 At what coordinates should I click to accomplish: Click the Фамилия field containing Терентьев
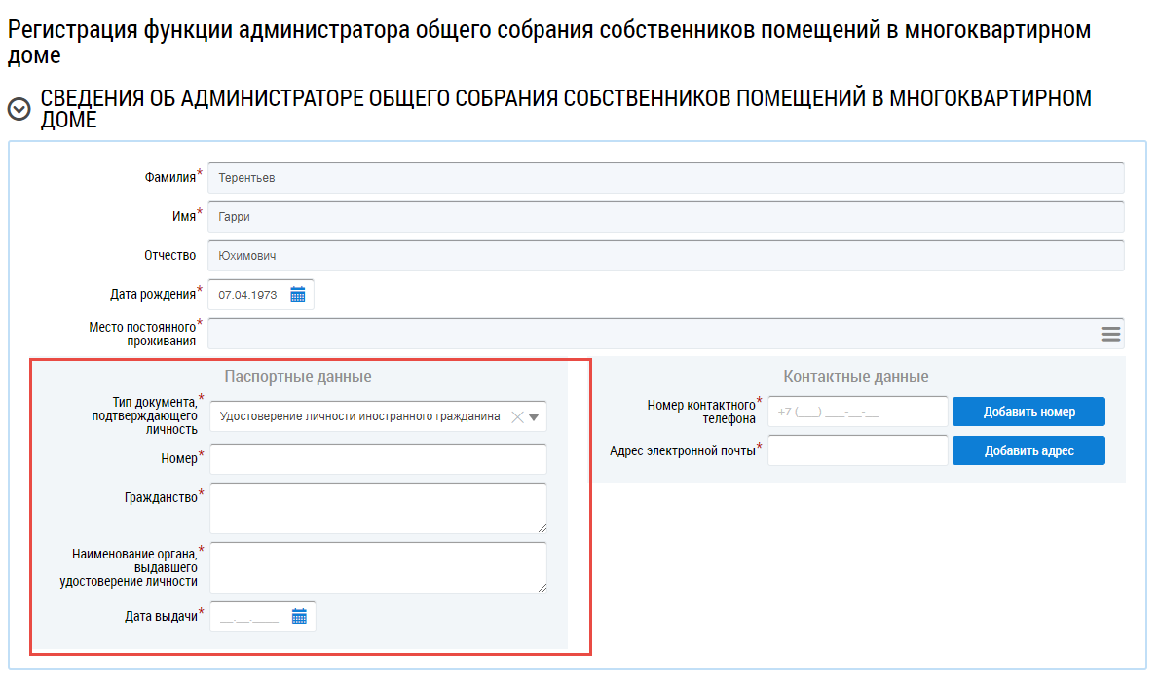click(665, 178)
